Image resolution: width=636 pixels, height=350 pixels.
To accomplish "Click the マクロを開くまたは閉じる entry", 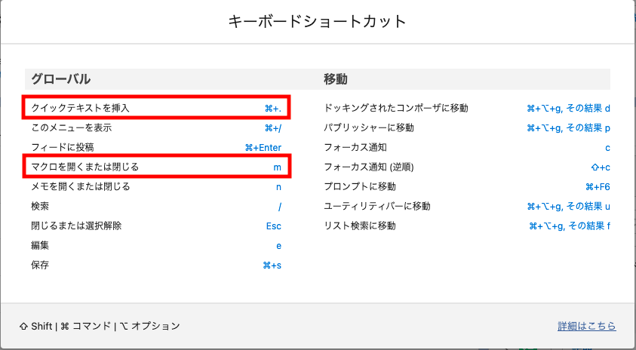I will coord(85,167).
